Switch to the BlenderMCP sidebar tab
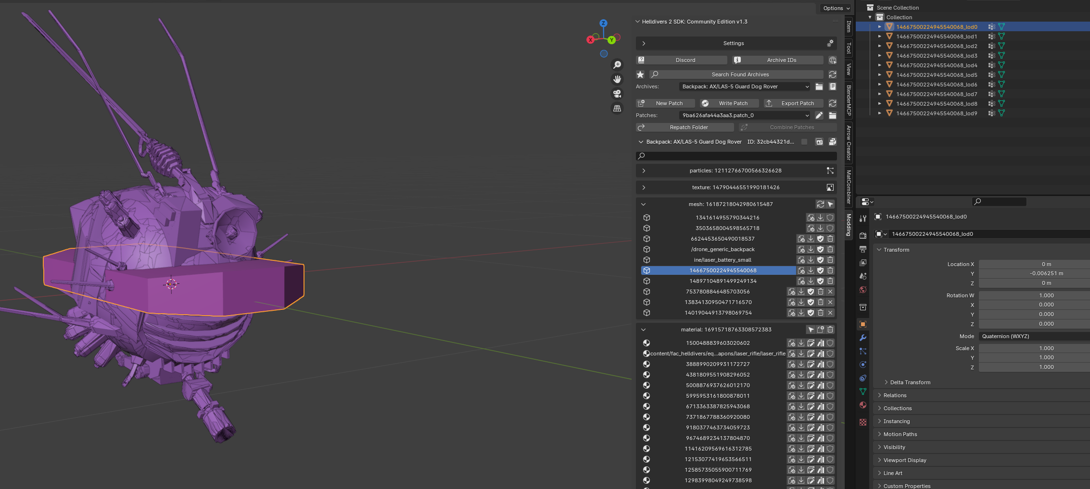The height and width of the screenshot is (489, 1090). pyautogui.click(x=849, y=100)
